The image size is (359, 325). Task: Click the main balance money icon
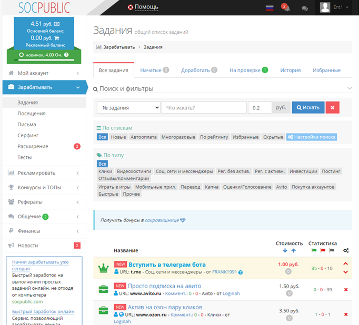pyautogui.click(x=57, y=24)
